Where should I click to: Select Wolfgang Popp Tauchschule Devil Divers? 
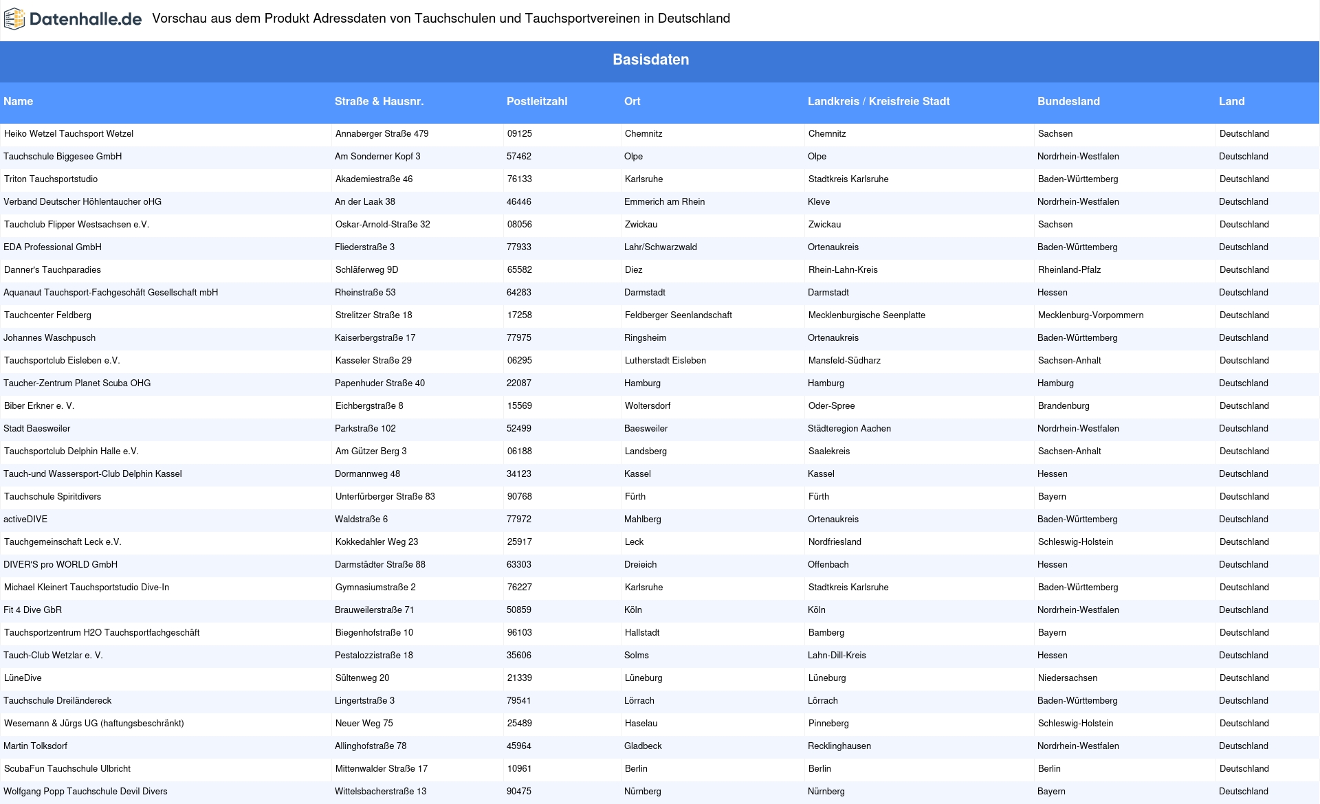pos(86,792)
